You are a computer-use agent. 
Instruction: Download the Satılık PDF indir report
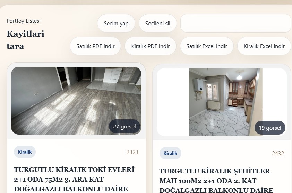click(95, 46)
